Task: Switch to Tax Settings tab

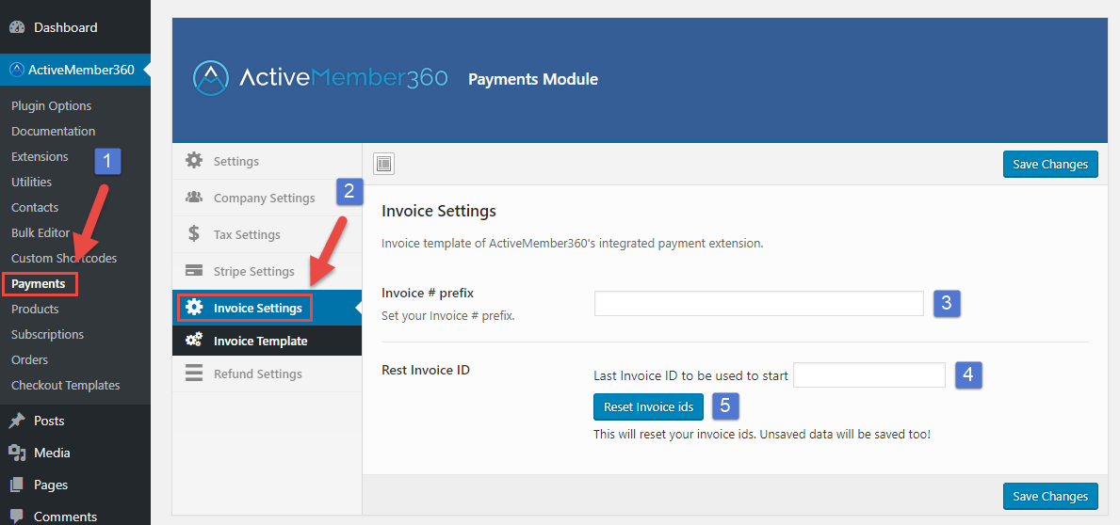Action: click(x=268, y=234)
